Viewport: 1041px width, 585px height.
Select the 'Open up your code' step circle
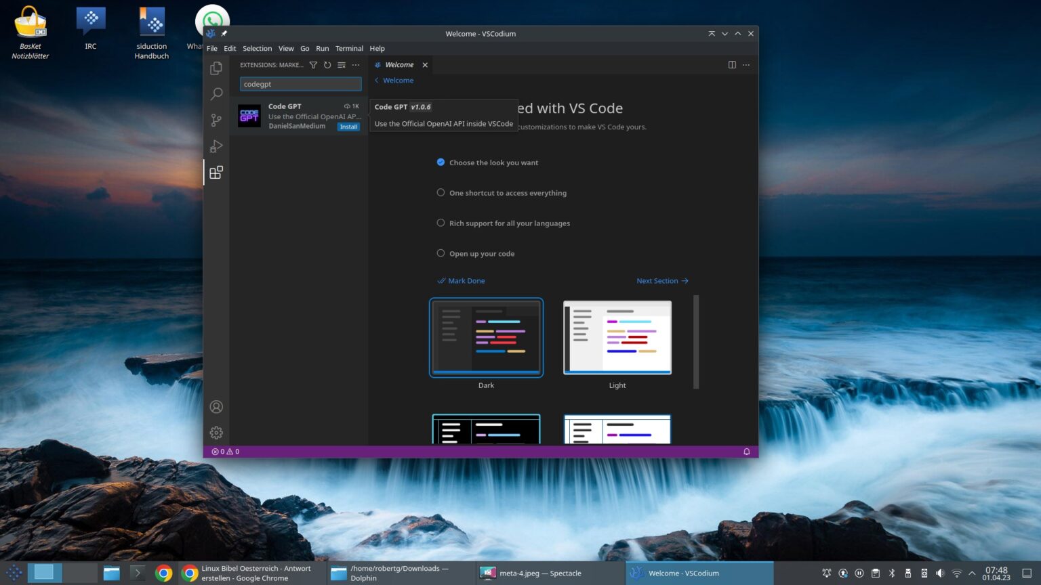click(441, 253)
